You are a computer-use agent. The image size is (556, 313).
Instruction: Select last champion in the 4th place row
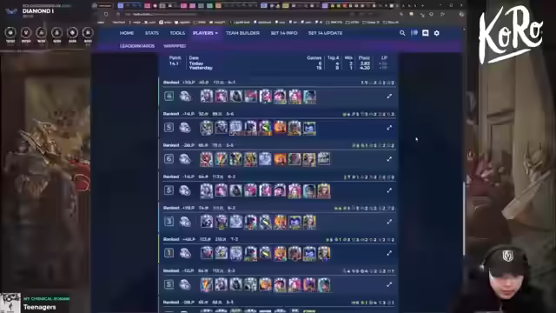point(309,97)
